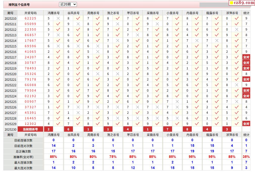This screenshot has width=255, height=172.
Task: Click the issue number 2025225
Action: [11, 102]
